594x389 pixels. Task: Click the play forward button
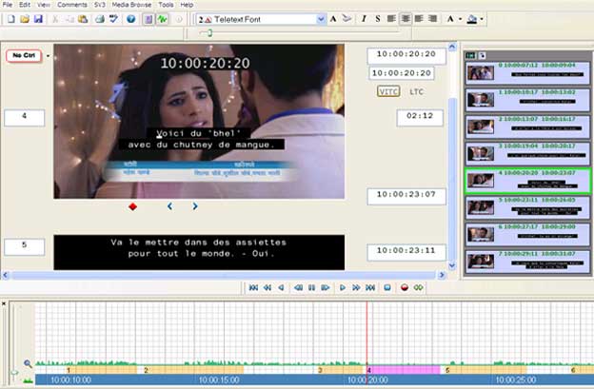point(343,286)
